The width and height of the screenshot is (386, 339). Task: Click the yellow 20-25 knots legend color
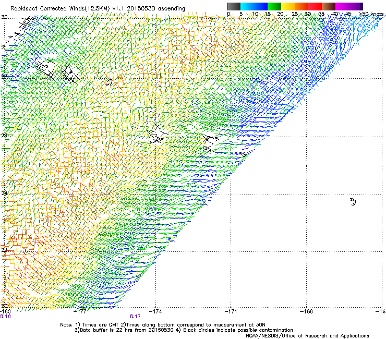pyautogui.click(x=288, y=6)
